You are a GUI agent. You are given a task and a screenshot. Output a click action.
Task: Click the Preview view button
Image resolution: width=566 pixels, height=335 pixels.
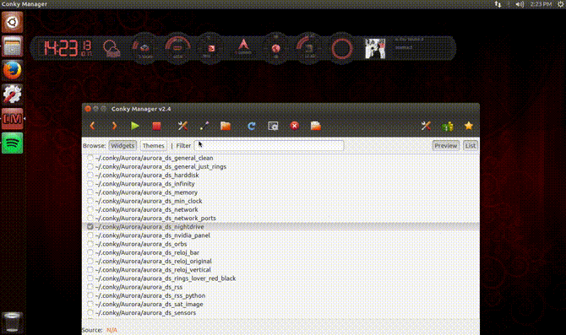(446, 146)
